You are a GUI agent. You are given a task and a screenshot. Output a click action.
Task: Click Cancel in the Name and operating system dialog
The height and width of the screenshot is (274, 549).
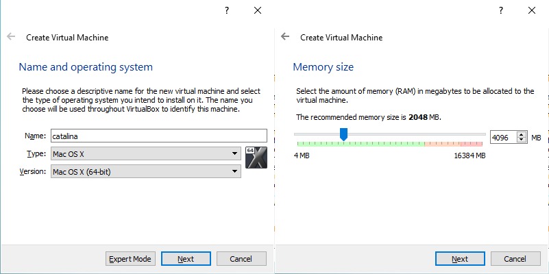(241, 259)
